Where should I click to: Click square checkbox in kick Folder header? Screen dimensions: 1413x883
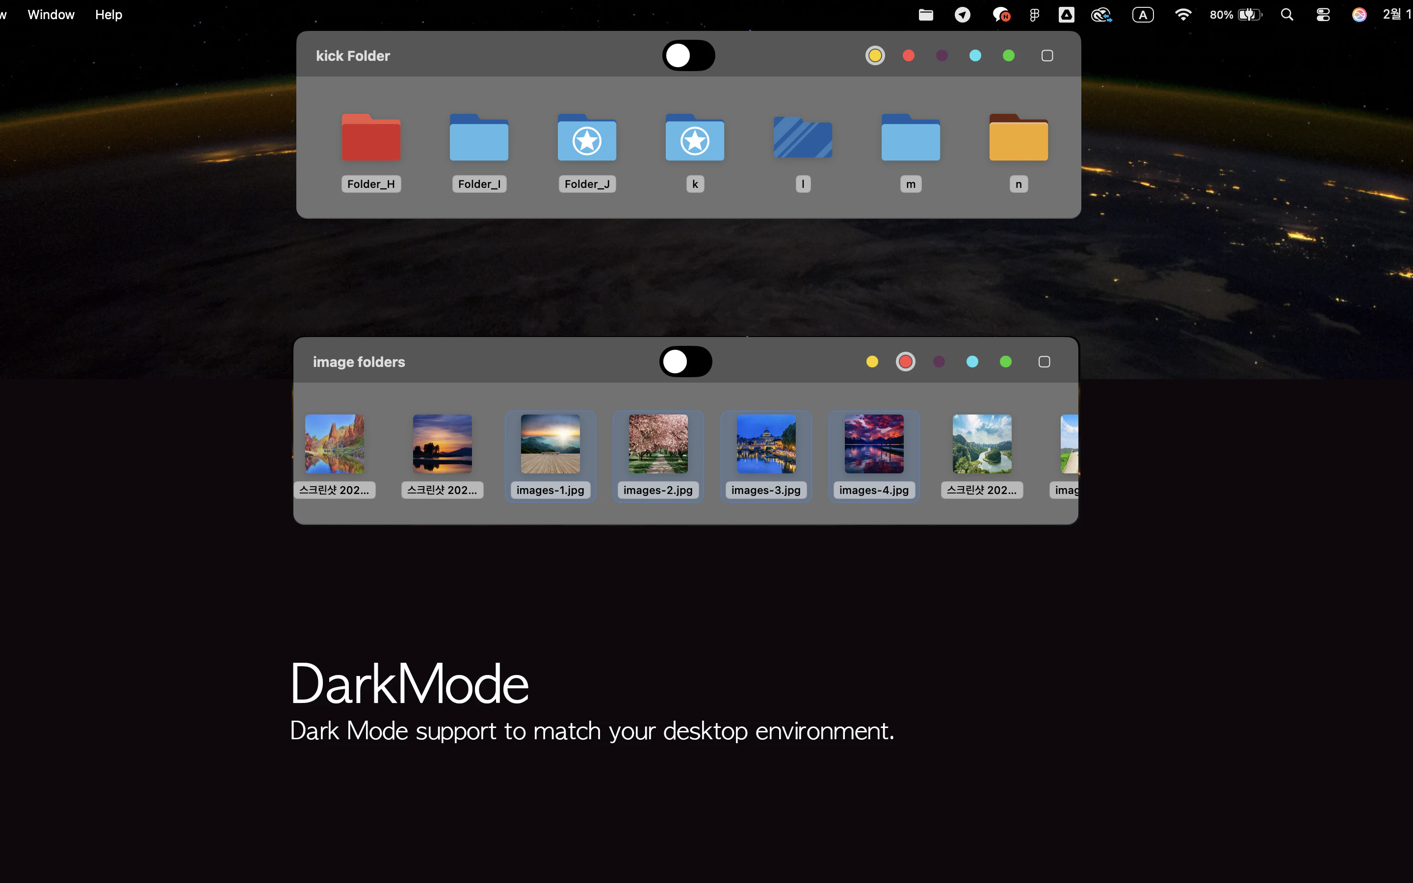1047,55
